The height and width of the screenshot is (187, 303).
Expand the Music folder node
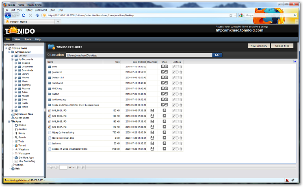pyautogui.click(x=16, y=82)
